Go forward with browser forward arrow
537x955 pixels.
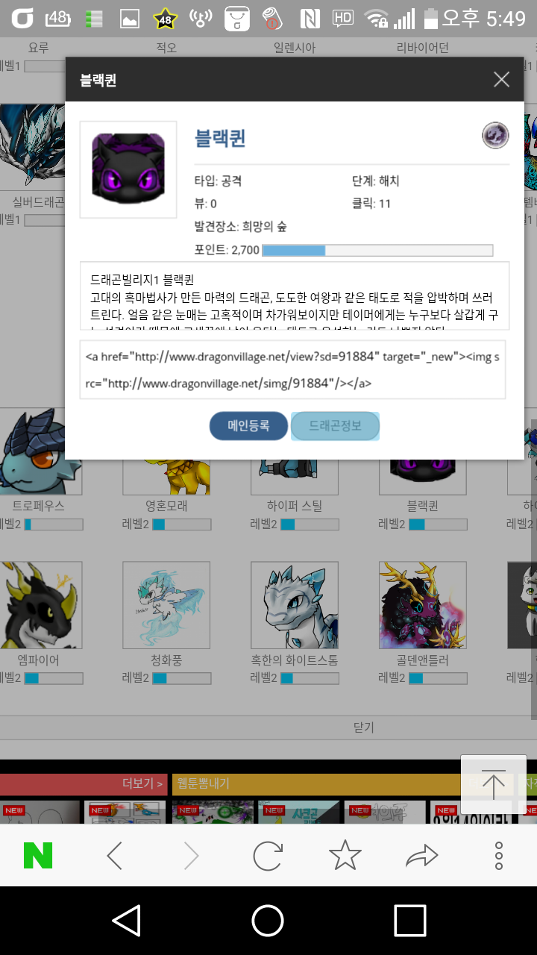coord(192,856)
